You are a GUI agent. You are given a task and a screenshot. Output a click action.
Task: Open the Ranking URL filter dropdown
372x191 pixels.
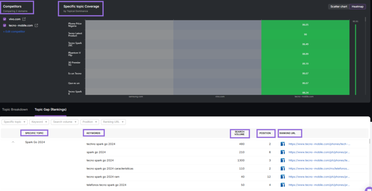pyautogui.click(x=113, y=122)
